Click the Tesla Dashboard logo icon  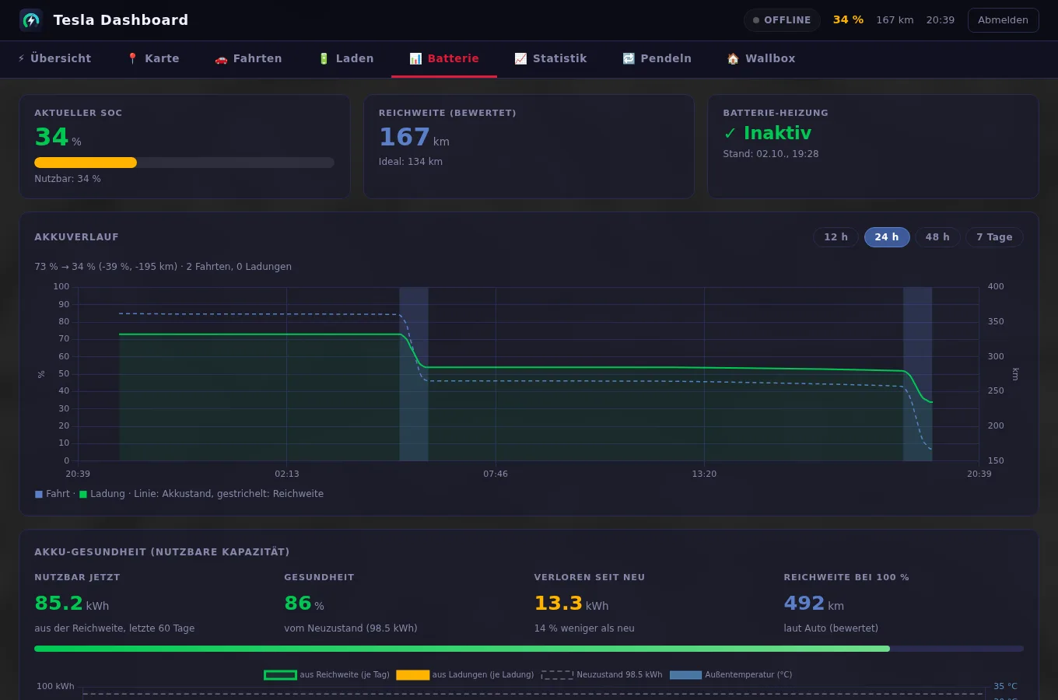tap(31, 20)
